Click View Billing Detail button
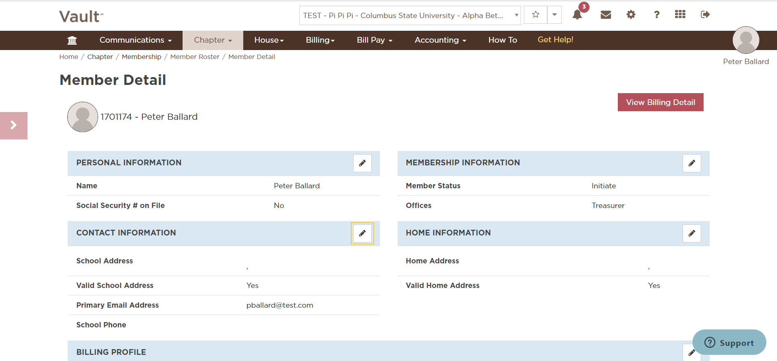Screen dimensions: 777x361 (660, 102)
